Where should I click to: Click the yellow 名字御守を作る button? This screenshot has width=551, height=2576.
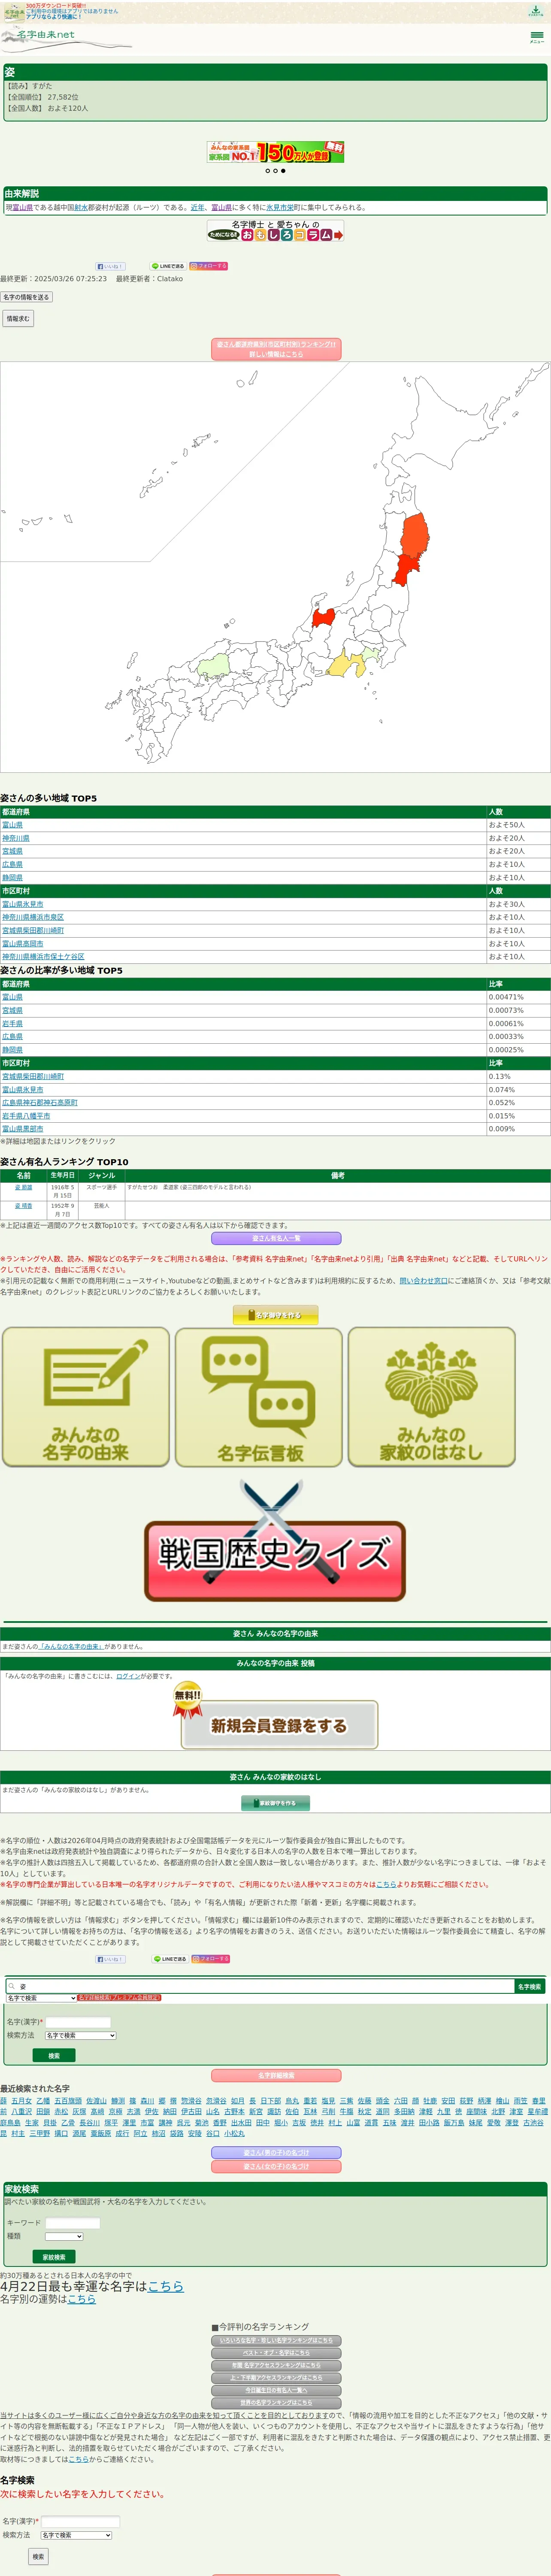(275, 1315)
